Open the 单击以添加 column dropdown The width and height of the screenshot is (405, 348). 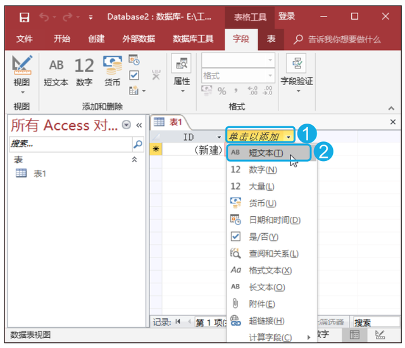coord(289,137)
